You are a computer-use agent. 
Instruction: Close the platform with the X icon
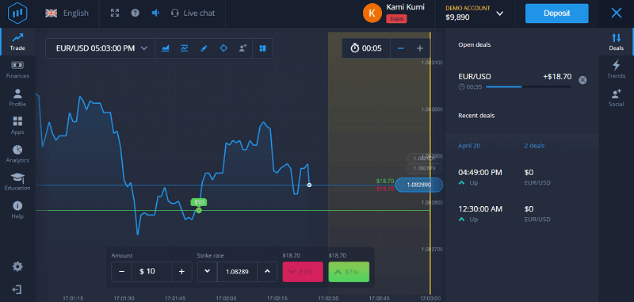click(x=617, y=13)
